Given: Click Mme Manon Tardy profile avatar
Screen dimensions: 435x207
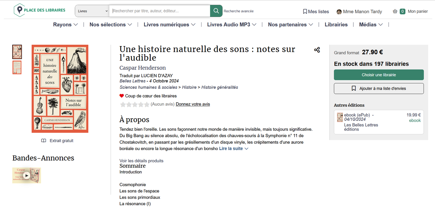Looking at the screenshot, I should pos(339,12).
